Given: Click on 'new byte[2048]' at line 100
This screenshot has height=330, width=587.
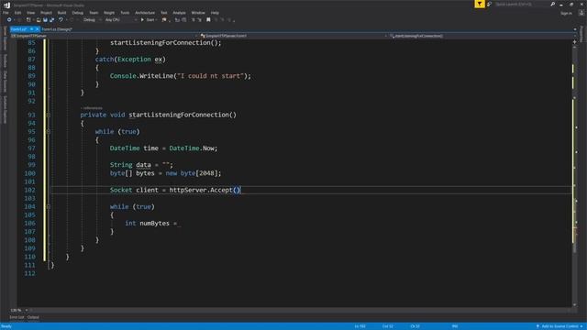Looking at the screenshot, I should [x=192, y=173].
